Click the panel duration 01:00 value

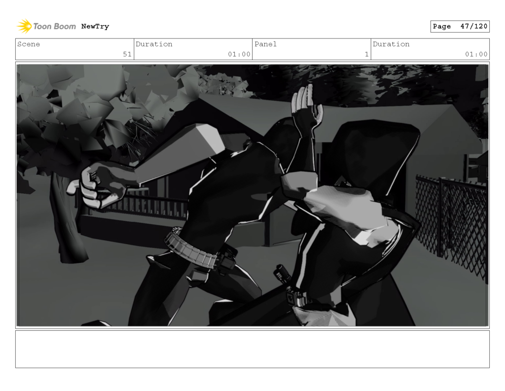pos(475,54)
